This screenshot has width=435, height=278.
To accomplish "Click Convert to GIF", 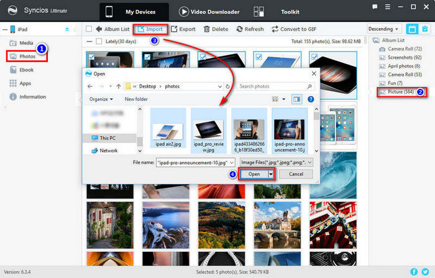I will click(294, 29).
